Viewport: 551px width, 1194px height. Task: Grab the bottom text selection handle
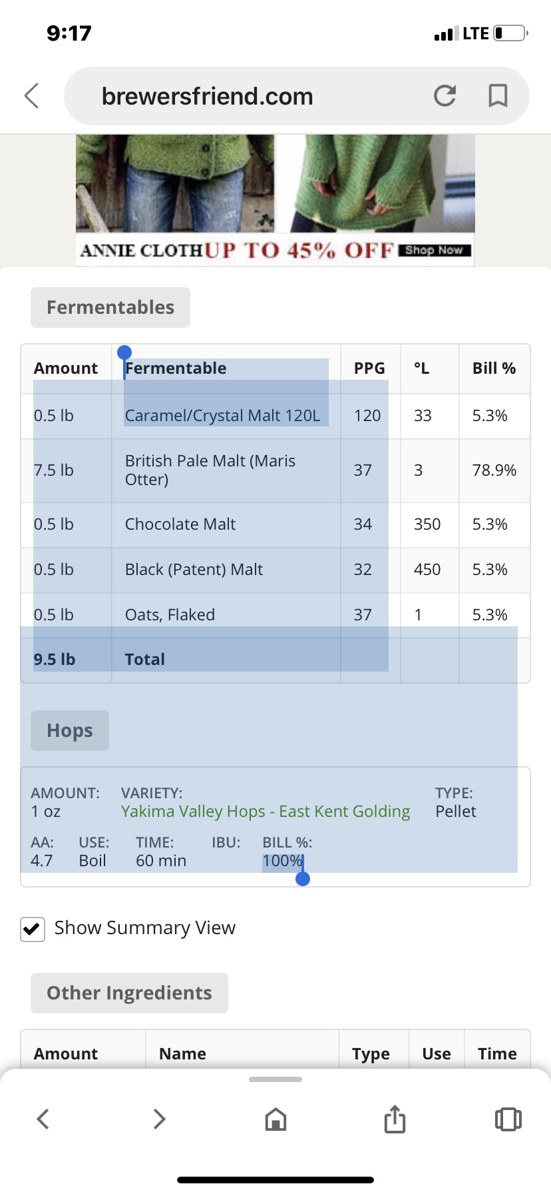point(303,879)
